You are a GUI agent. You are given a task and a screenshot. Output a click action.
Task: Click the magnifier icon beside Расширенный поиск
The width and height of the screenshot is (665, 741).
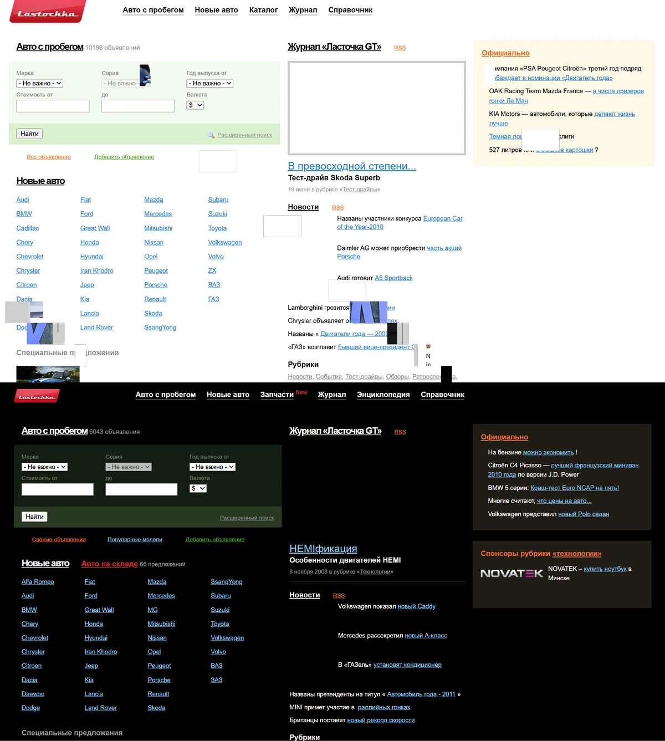(x=211, y=135)
